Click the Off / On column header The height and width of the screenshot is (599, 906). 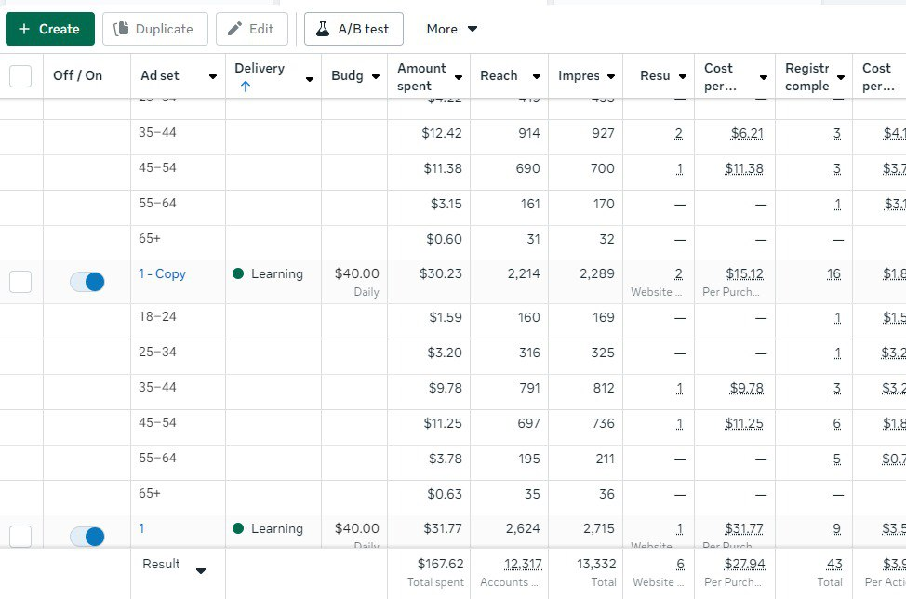[x=78, y=75]
